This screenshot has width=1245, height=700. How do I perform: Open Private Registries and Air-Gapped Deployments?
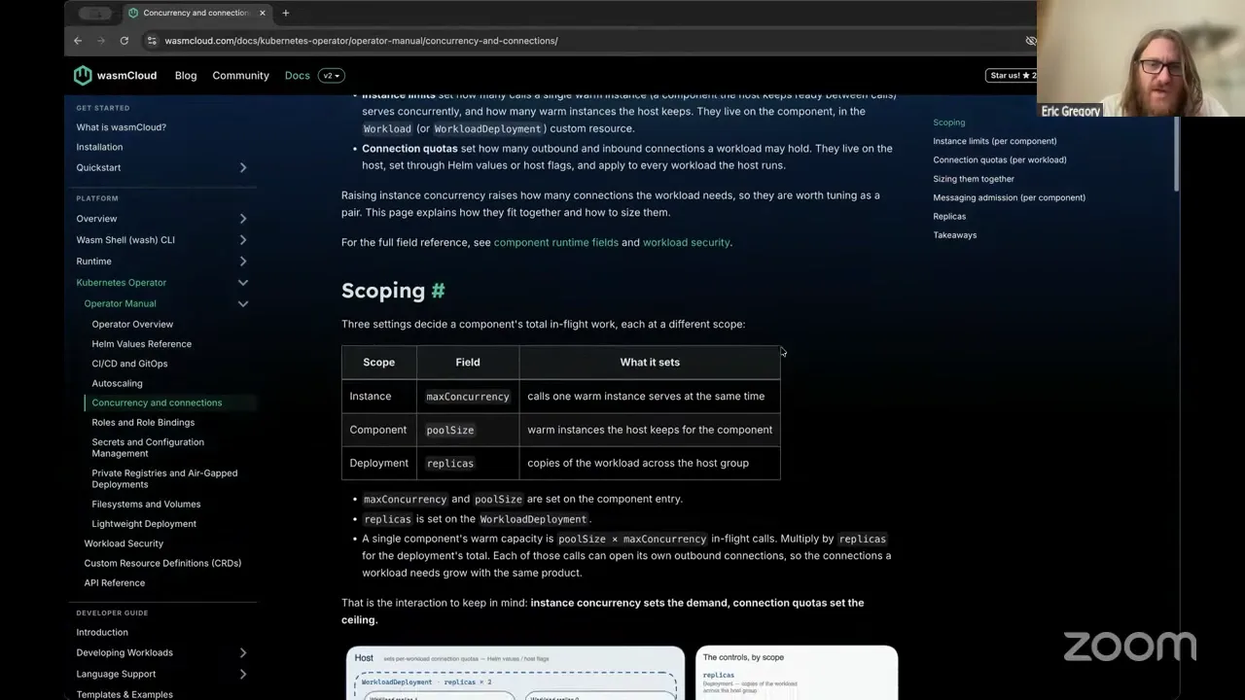pyautogui.click(x=164, y=478)
